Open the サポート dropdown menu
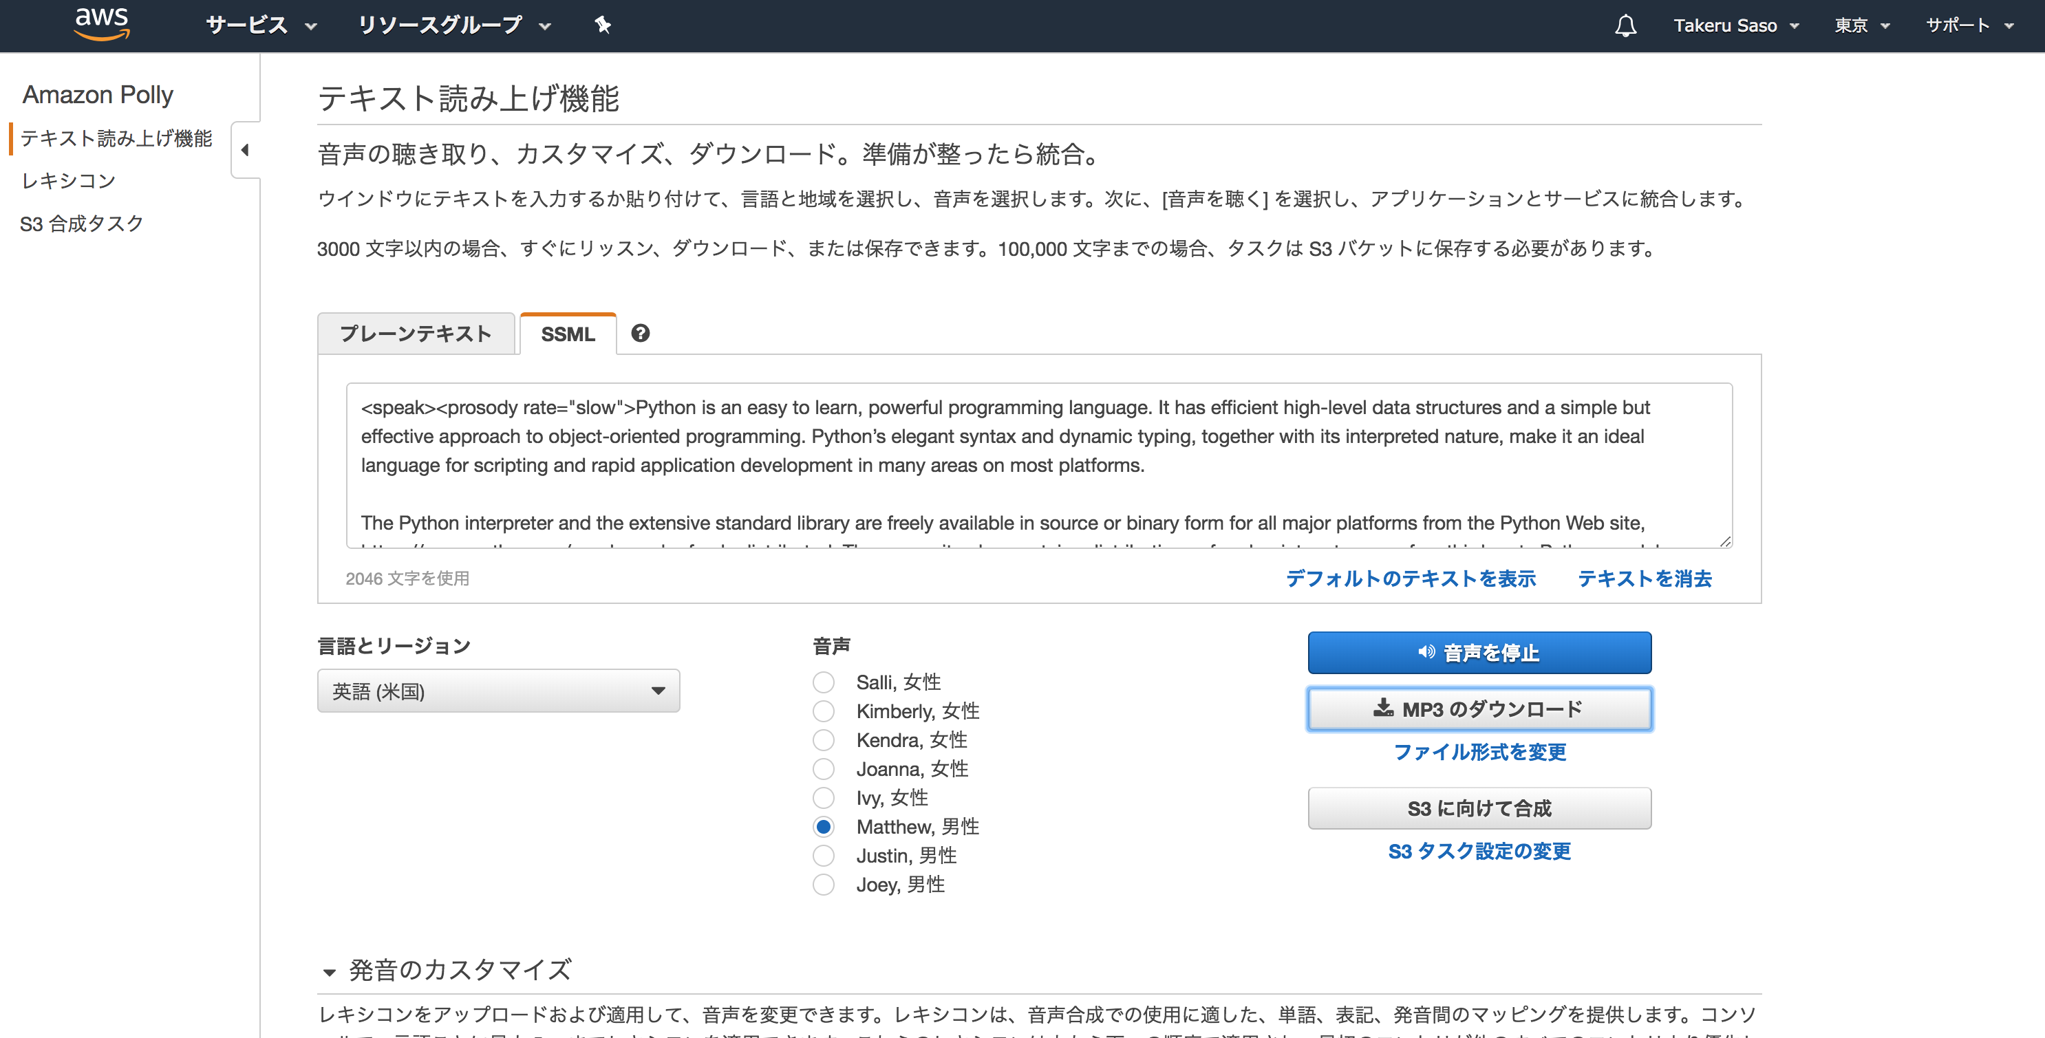Image resolution: width=2045 pixels, height=1038 pixels. pyautogui.click(x=1969, y=25)
